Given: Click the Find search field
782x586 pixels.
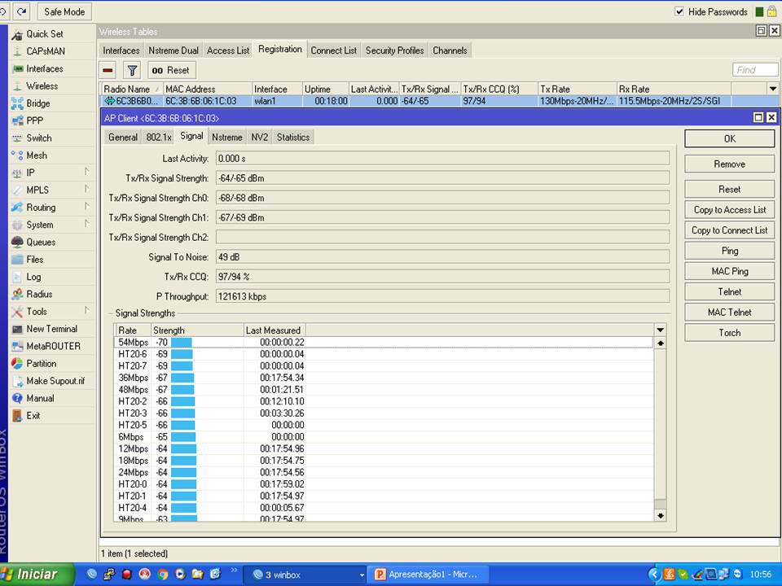Looking at the screenshot, I should 754,70.
